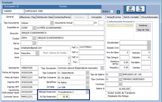Image resolution: width=162 pixels, height=102 pixels.
Task: Click the % Fijo Retención field
Action: pos(63,97)
